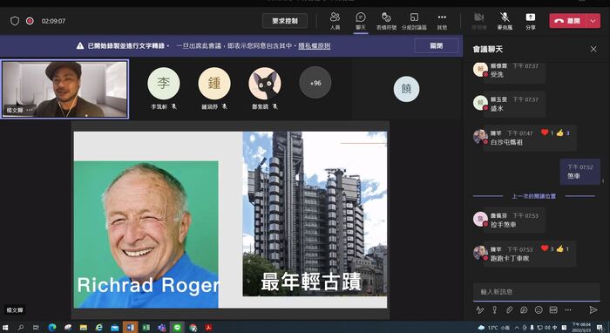Click the 上一次的閱讀位置 divider label
Image resolution: width=610 pixels, height=333 pixels.
(x=533, y=196)
